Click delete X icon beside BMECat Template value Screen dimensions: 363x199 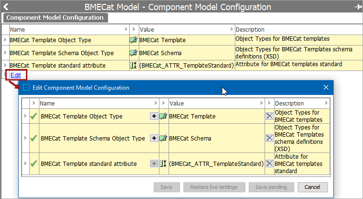[x=269, y=116]
